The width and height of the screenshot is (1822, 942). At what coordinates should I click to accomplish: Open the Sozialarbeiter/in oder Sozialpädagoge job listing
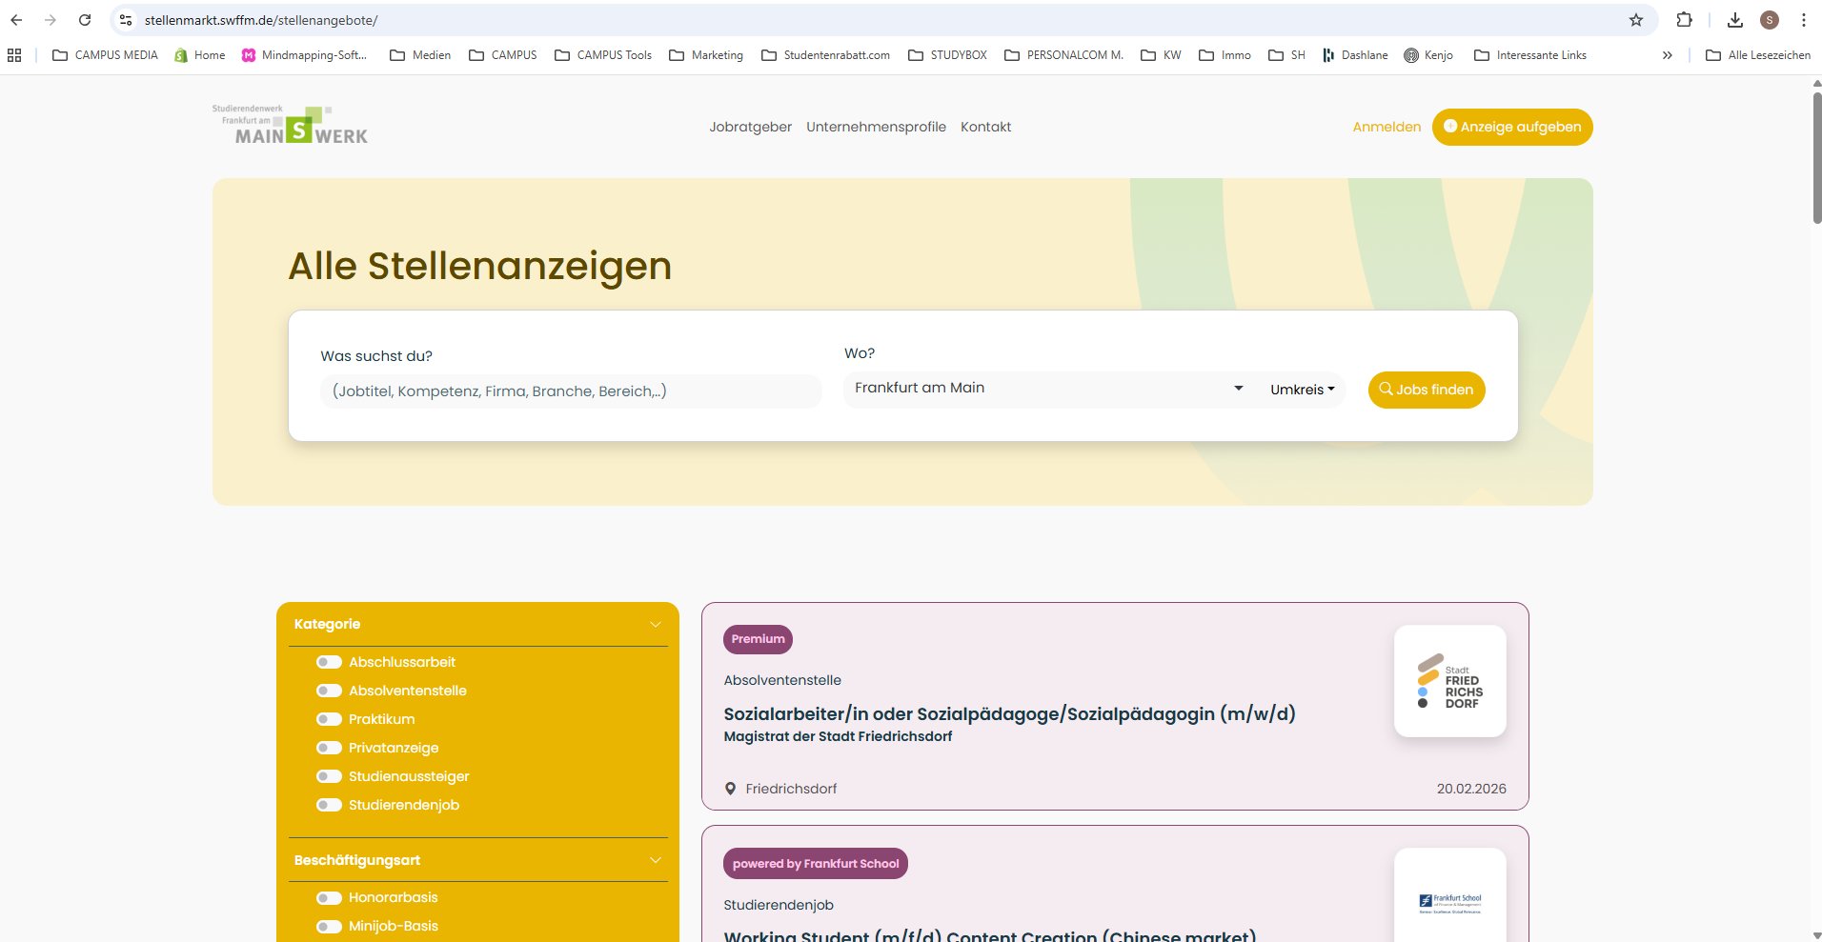pyautogui.click(x=1009, y=713)
